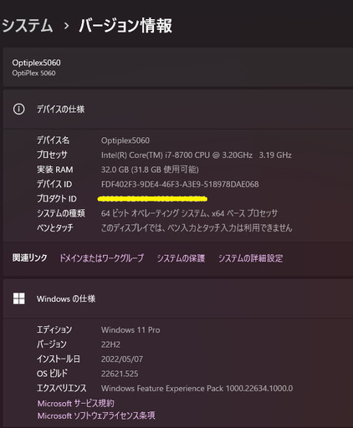Select the device ID FDF402F3-9DE4-46F3-A3E9-518978DAE068
Screen dimensions: 353x428
click(x=180, y=184)
